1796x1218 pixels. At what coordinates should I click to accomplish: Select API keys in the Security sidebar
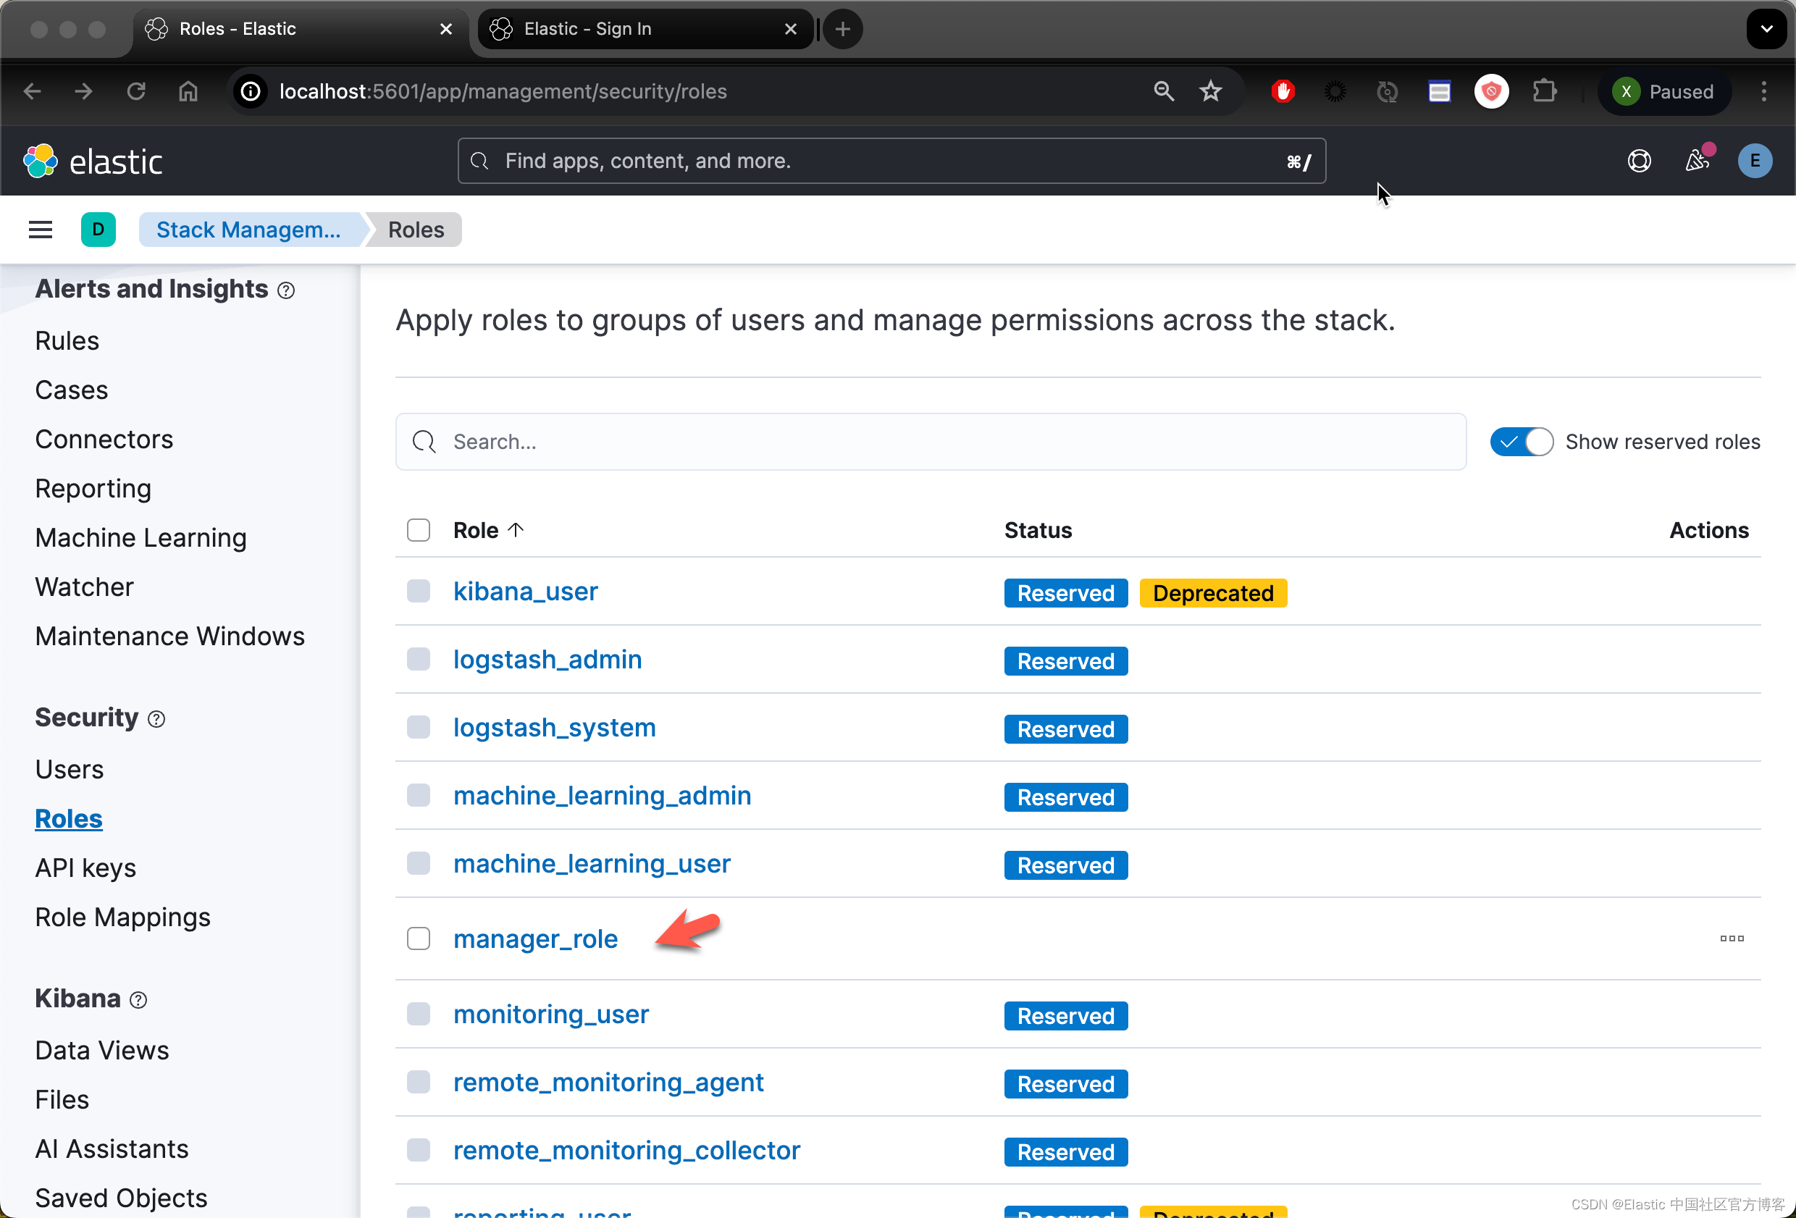coord(85,867)
